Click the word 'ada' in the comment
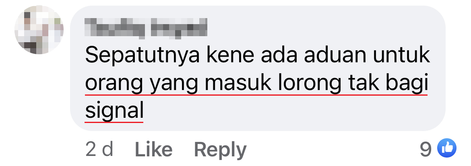The image size is (471, 166). 279,56
